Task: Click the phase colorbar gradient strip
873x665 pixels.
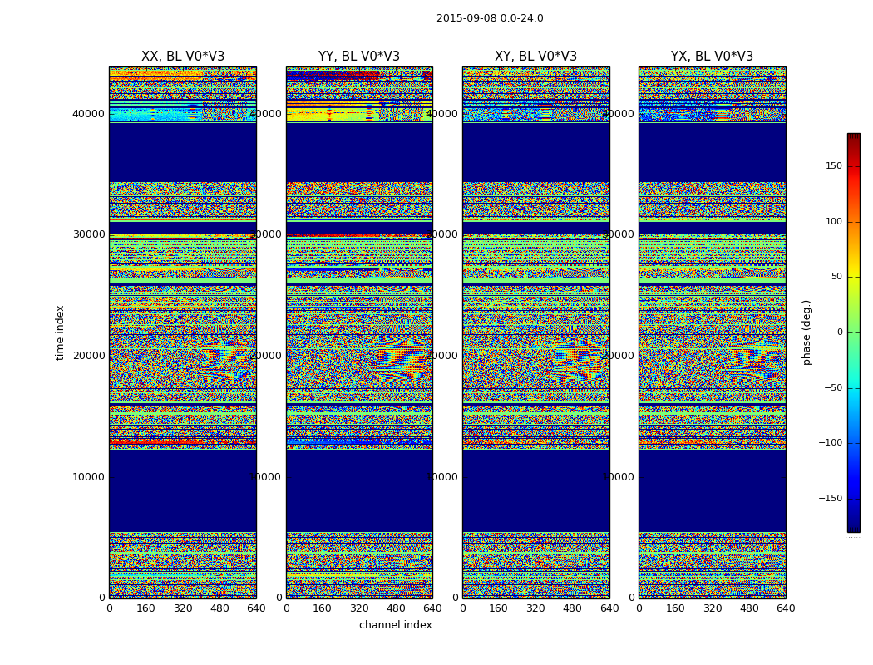Action: click(x=854, y=332)
